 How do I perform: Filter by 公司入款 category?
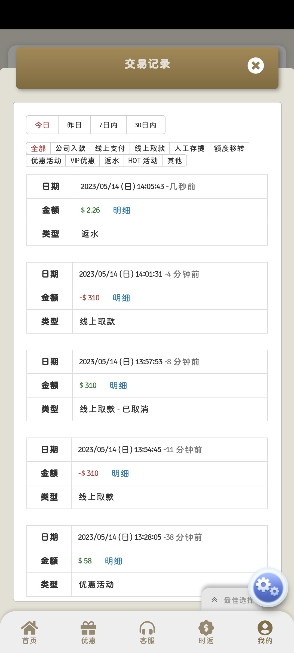pos(70,148)
